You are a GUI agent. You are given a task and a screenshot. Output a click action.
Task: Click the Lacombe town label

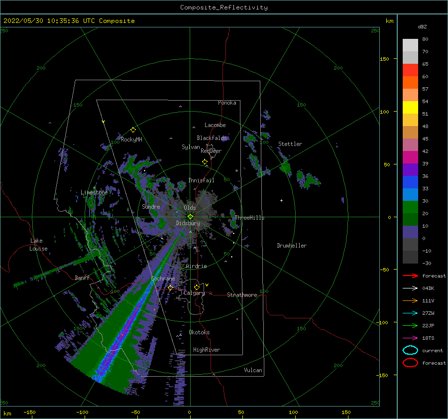[215, 125]
